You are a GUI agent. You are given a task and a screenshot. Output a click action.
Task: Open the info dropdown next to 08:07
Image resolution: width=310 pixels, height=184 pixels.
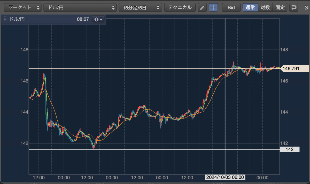[x=98, y=19]
